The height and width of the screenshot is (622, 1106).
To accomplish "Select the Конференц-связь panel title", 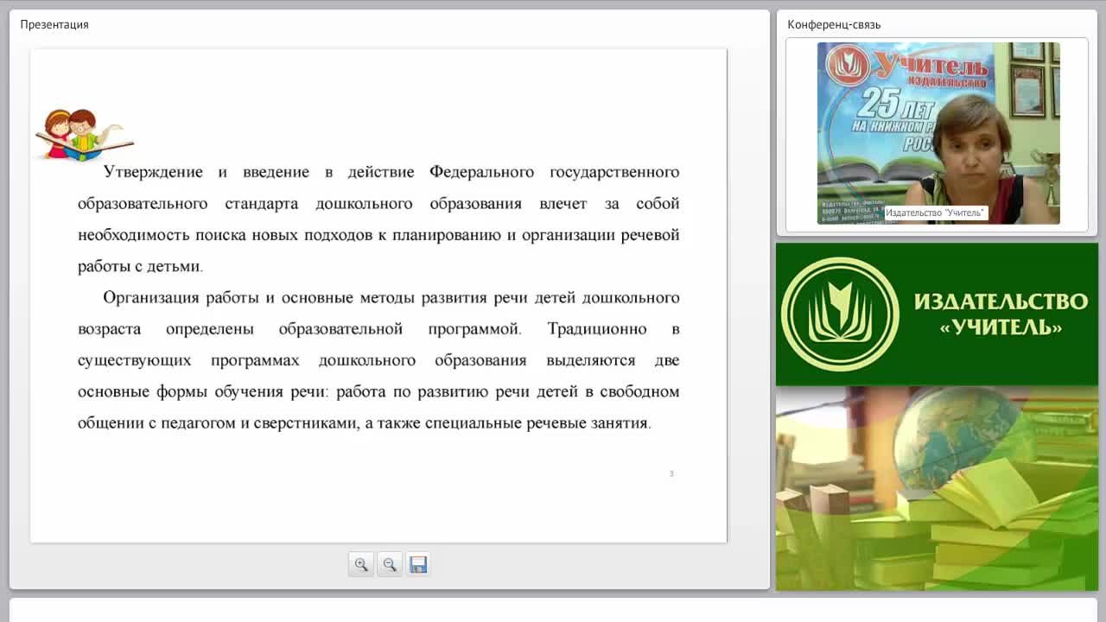I will point(834,24).
